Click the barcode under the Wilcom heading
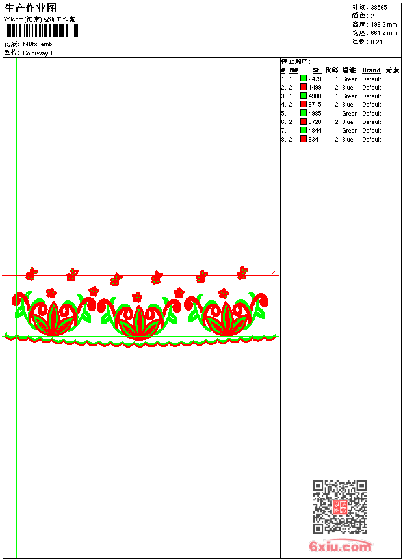 [x=42, y=31]
